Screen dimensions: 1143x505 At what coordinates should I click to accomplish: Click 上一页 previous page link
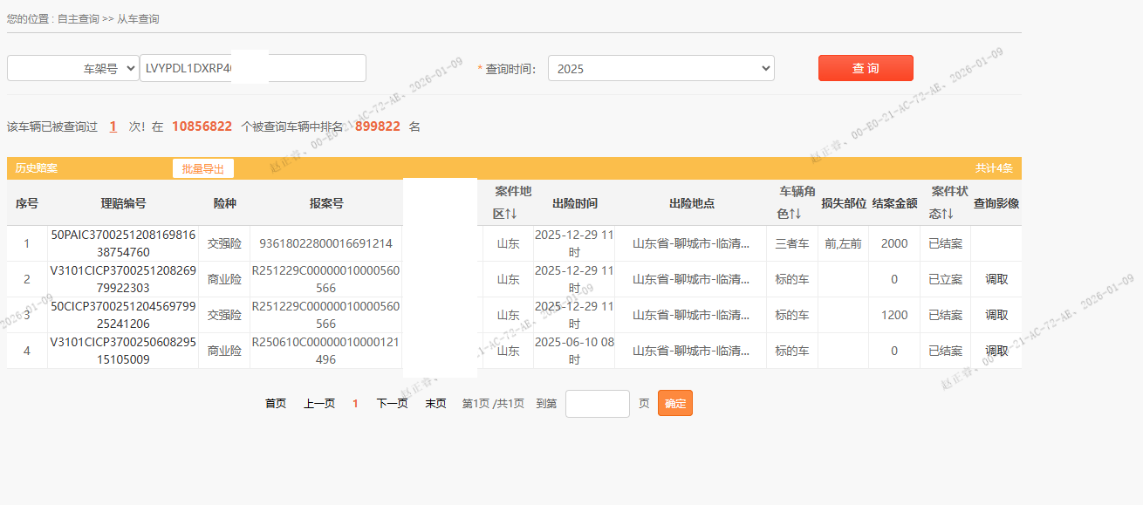319,404
